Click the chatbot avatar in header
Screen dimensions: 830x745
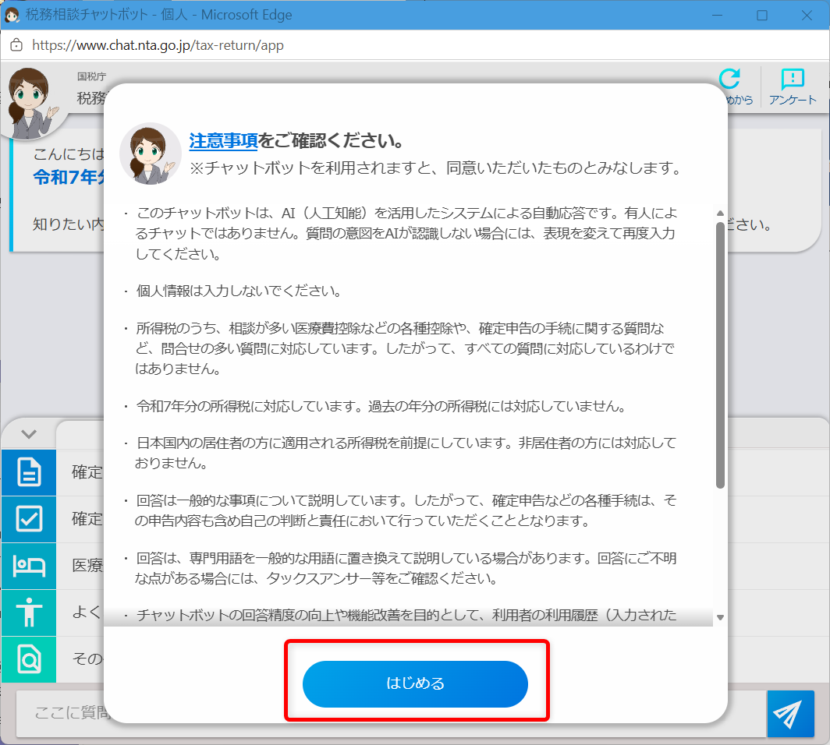point(31,103)
